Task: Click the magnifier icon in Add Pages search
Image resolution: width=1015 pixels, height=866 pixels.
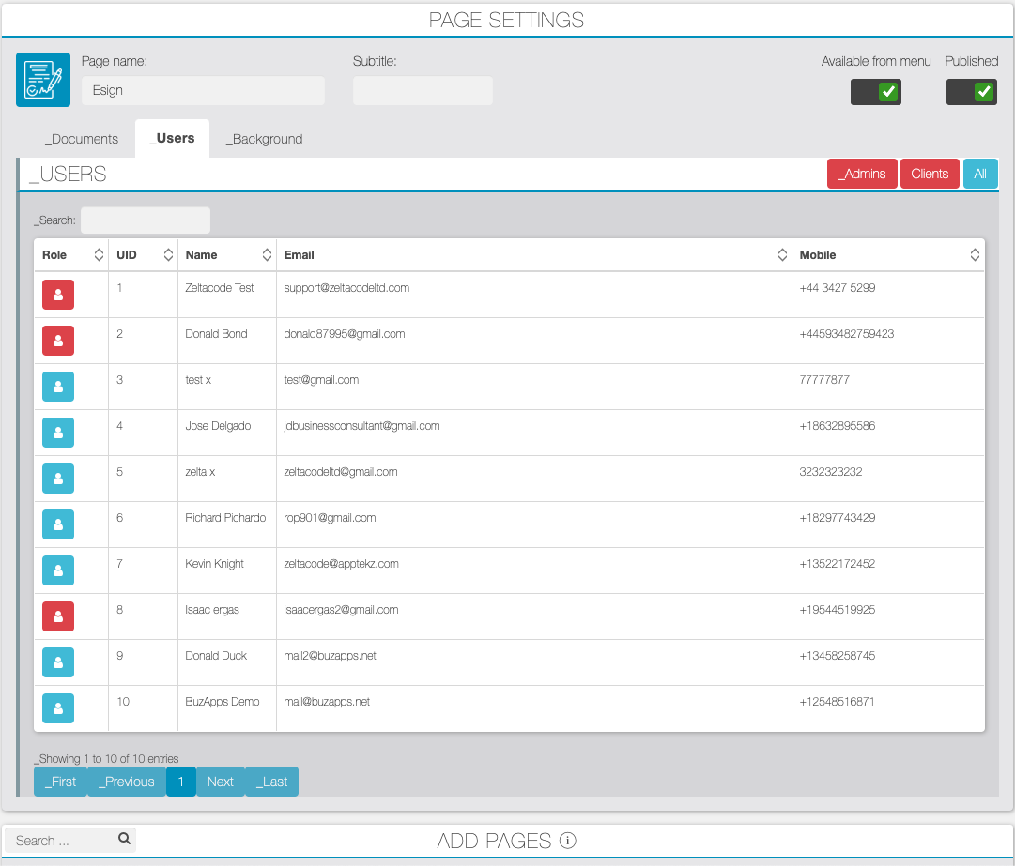Action: [124, 839]
